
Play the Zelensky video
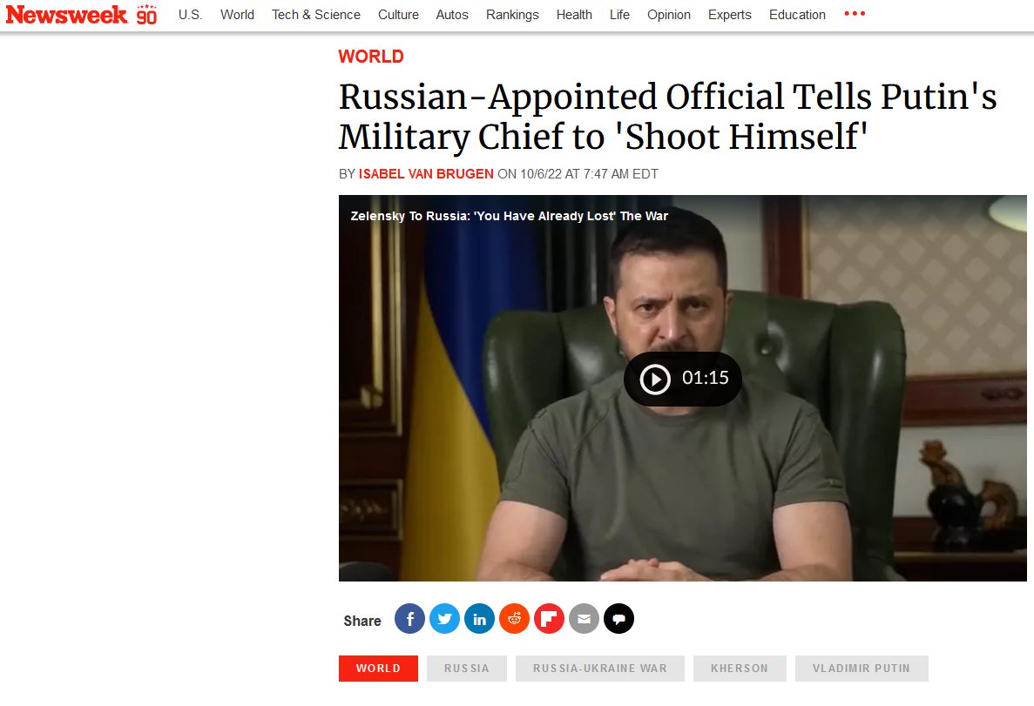pos(683,379)
